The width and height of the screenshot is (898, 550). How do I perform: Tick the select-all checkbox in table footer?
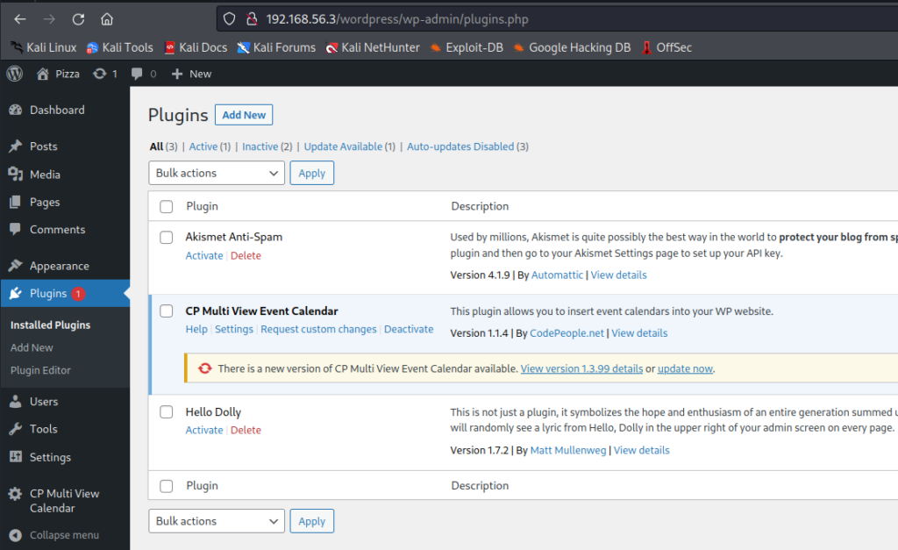[x=166, y=486]
